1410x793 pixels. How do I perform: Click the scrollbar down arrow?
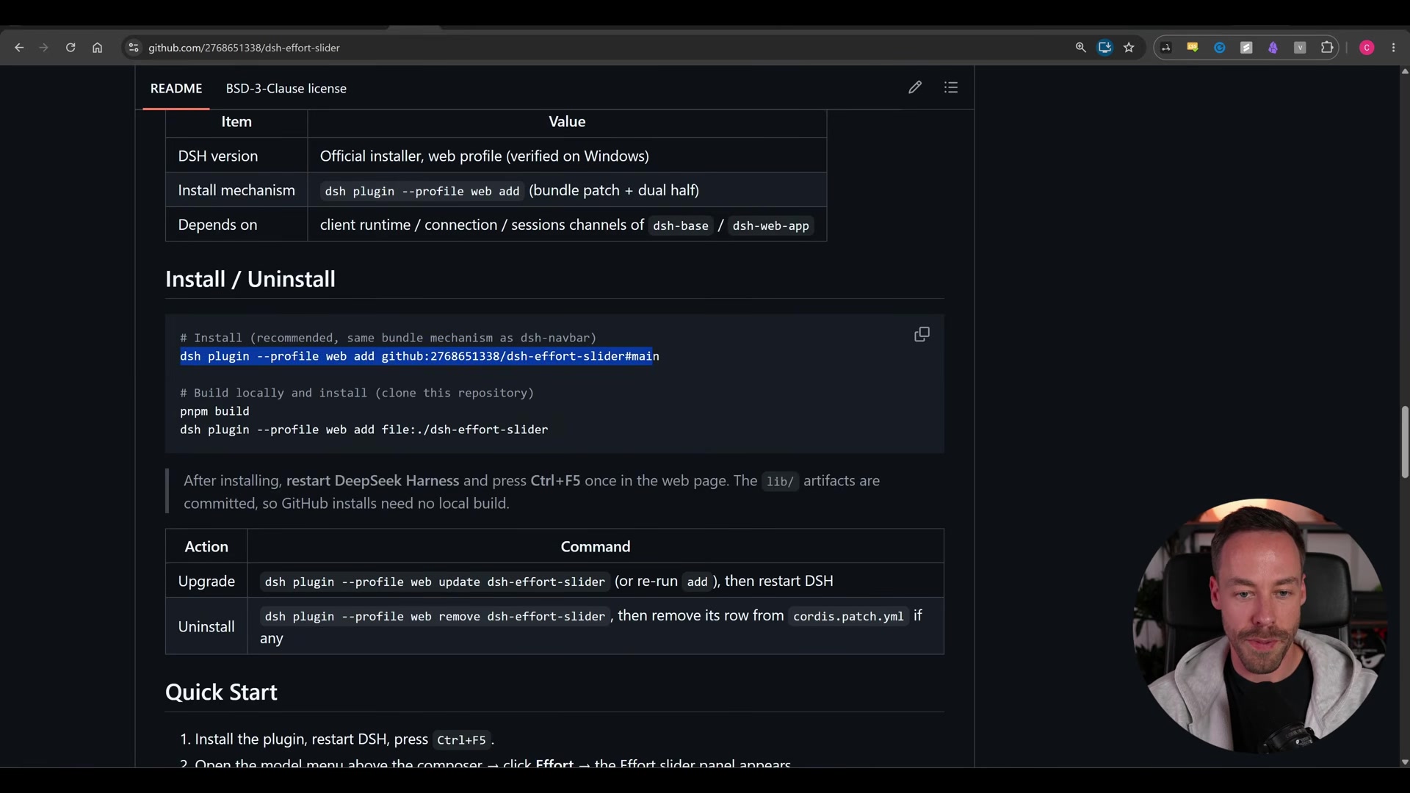[x=1404, y=762]
